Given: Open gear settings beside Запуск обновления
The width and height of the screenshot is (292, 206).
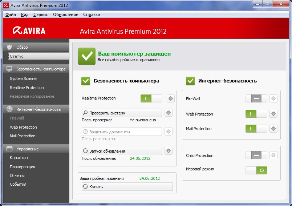Looking at the screenshot, I should coord(169,151).
